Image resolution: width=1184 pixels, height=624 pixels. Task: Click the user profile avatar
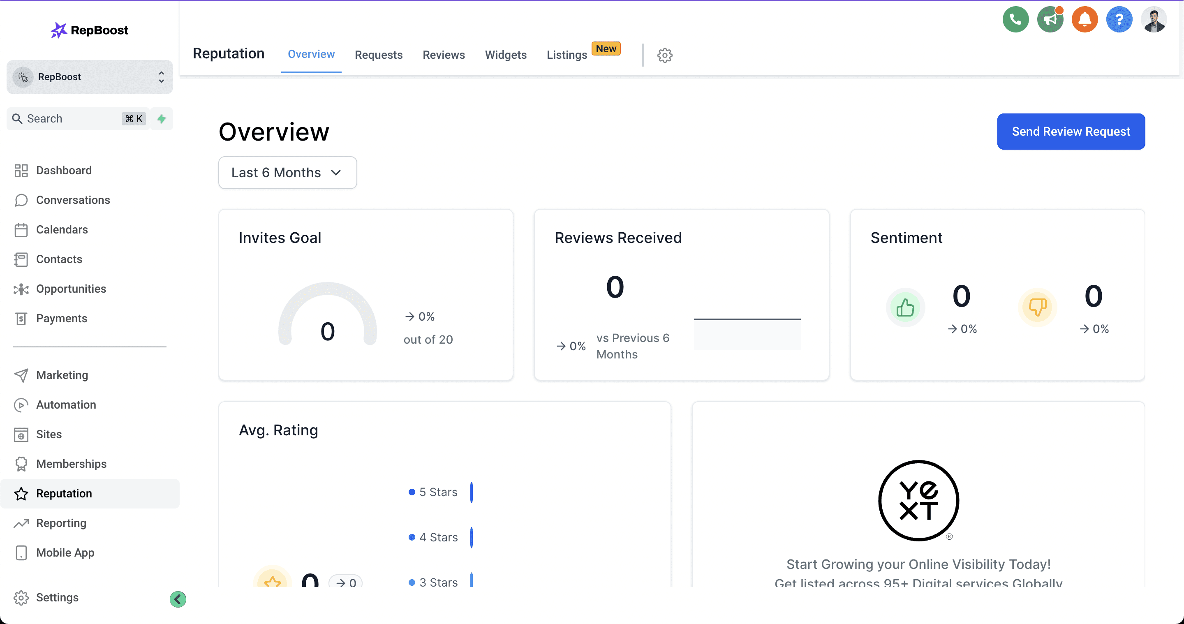click(1154, 20)
